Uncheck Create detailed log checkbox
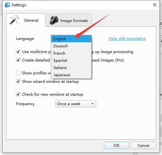 coord(18,60)
